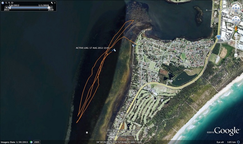243x144 pixels.
Task: Step time slider back to earlier date
Action: [x=6, y=7]
